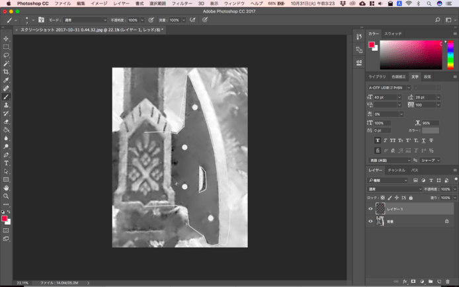Click the text color (カラー) swatch

431,131
